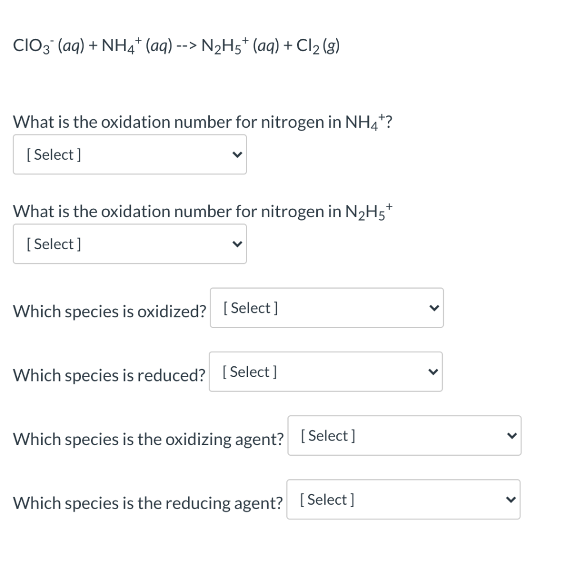Open the "Which species is oxidized?" dropdown
Viewport: 576px width, 575px height.
(x=326, y=307)
